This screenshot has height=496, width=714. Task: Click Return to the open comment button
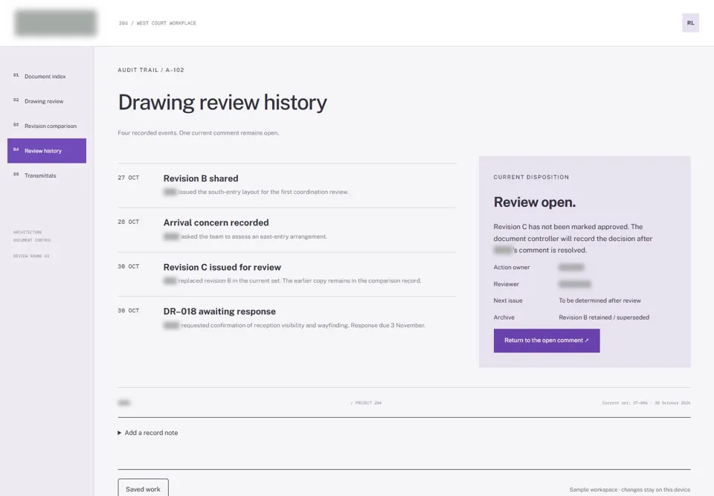pos(547,341)
